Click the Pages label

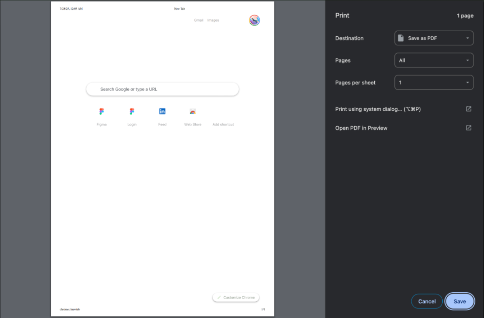pyautogui.click(x=343, y=60)
